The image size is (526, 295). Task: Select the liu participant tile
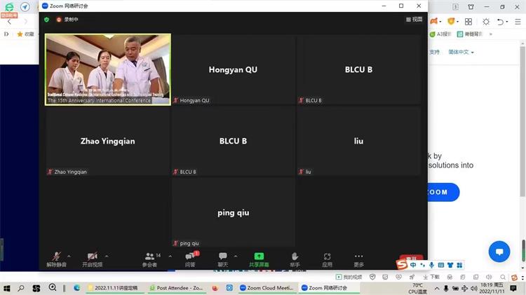pyautogui.click(x=358, y=141)
